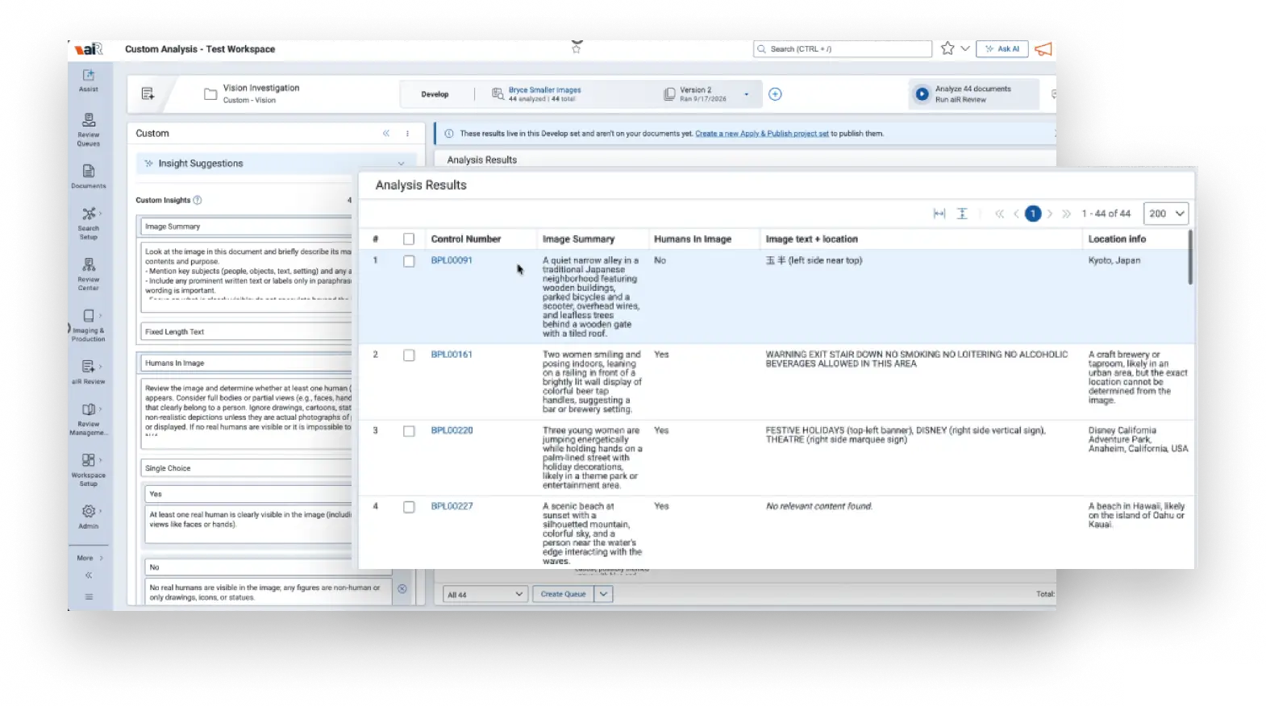Check the box for row BPL00227
Image resolution: width=1266 pixels, height=706 pixels.
(x=409, y=507)
